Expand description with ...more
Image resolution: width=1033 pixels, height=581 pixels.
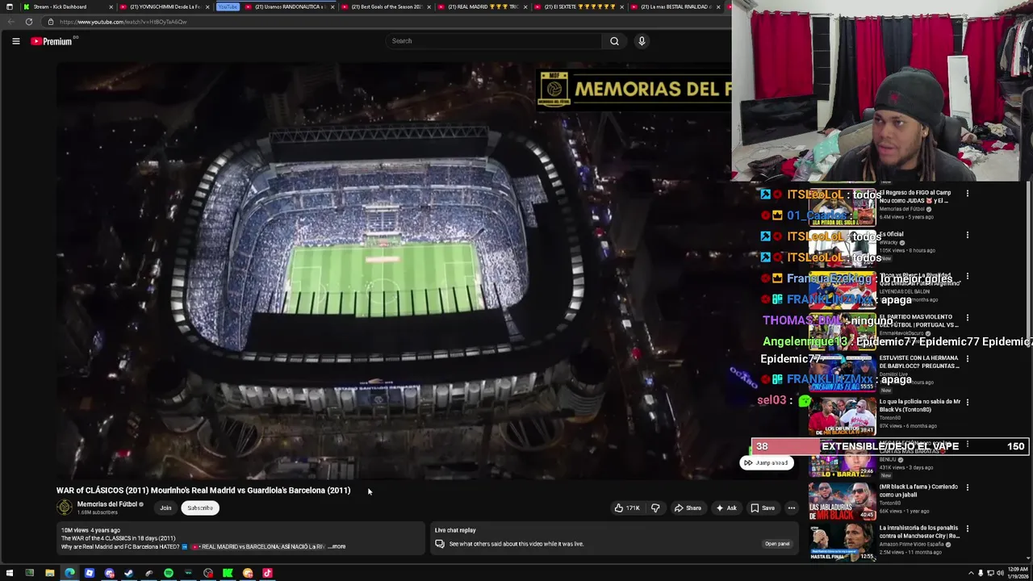pyautogui.click(x=337, y=547)
